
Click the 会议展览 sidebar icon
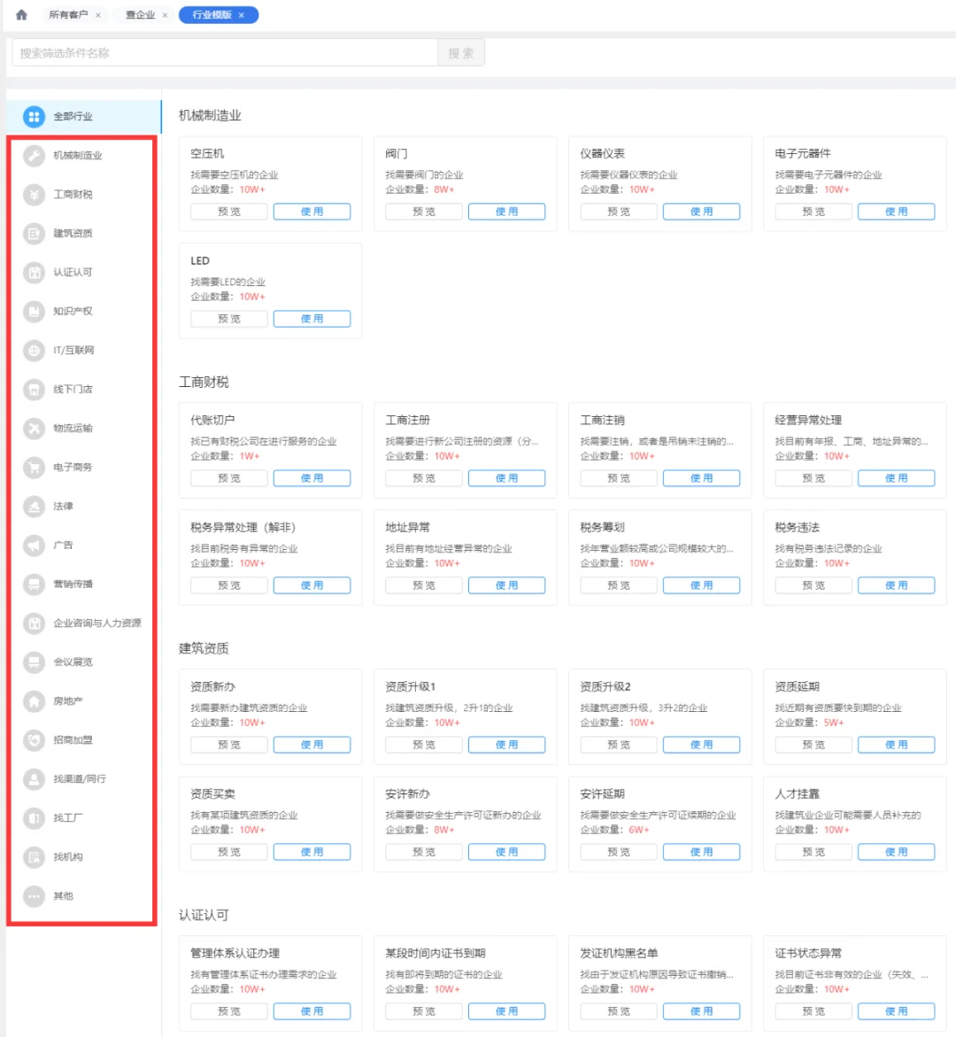coord(34,662)
